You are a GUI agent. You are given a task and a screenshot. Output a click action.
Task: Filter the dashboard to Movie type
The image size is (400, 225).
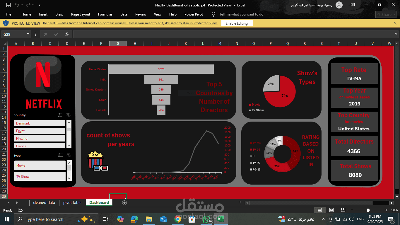pyautogui.click(x=40, y=165)
